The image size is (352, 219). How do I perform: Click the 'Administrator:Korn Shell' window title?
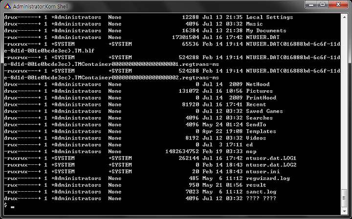click(41, 6)
